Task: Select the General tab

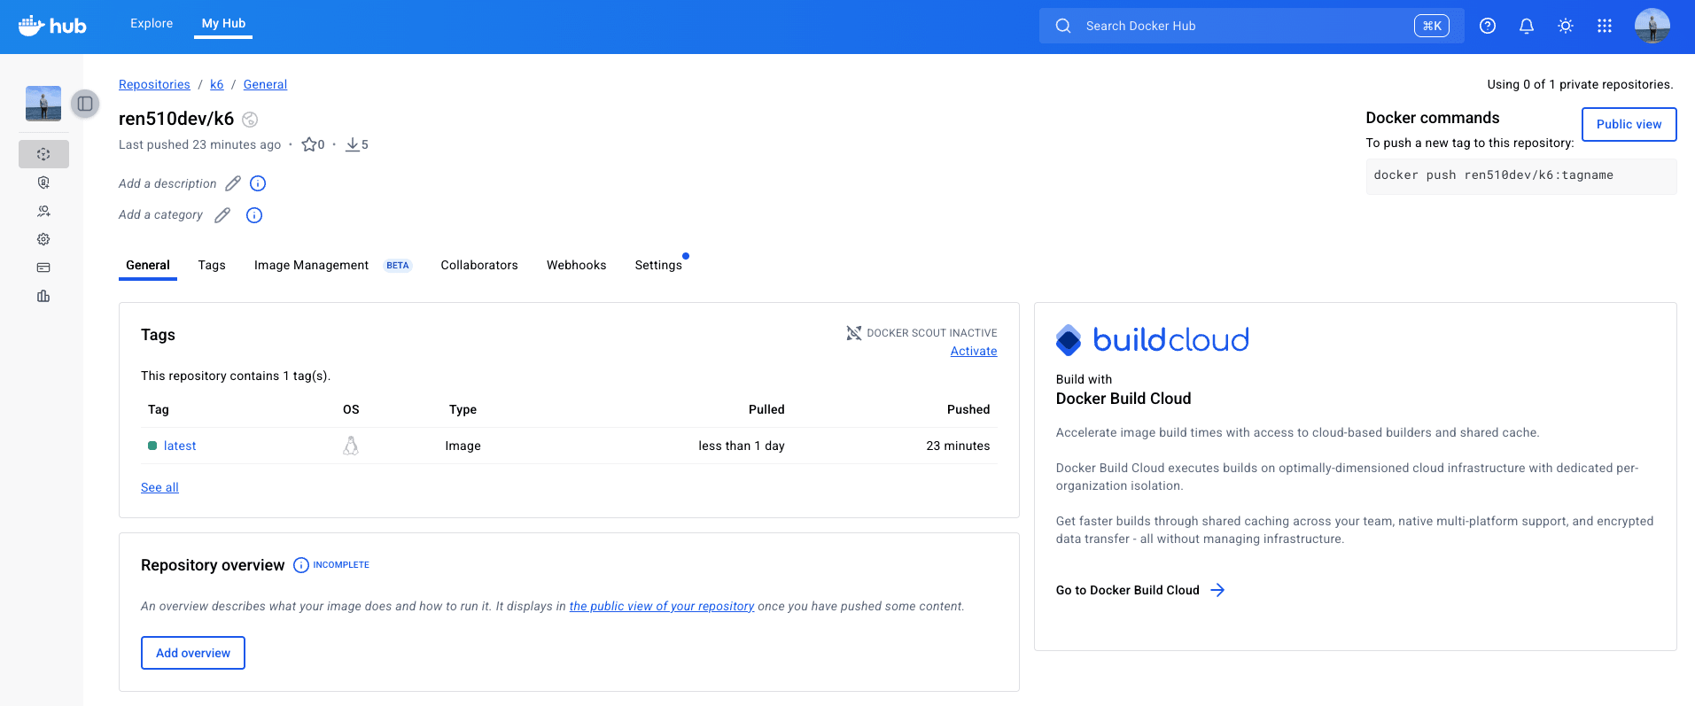Action: pos(148,265)
